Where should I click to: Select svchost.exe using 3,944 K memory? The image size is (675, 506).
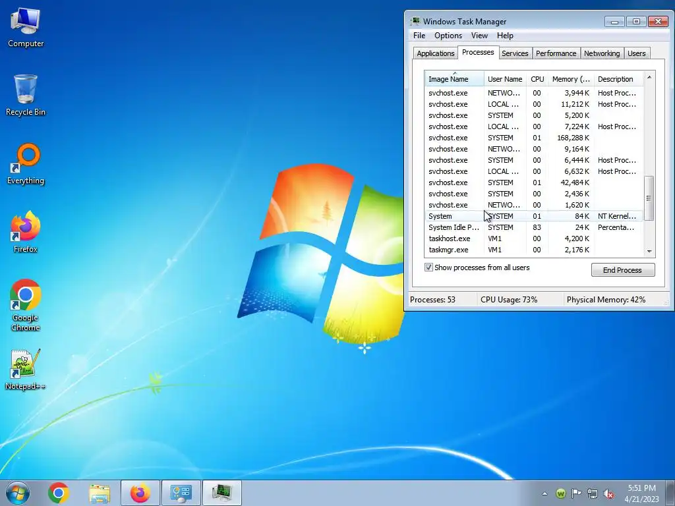click(534, 93)
